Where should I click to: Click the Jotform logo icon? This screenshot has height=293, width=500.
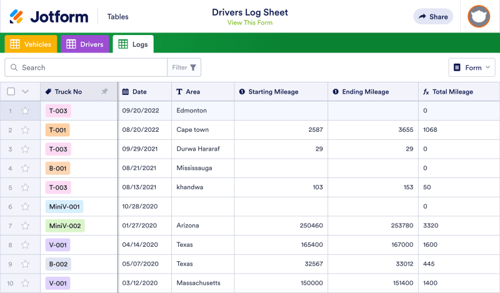pyautogui.click(x=17, y=17)
